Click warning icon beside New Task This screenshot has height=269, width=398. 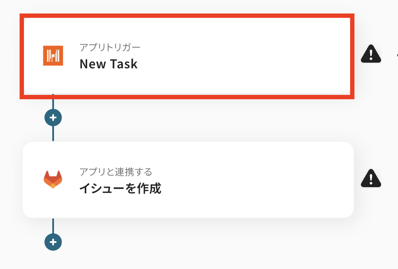point(371,54)
